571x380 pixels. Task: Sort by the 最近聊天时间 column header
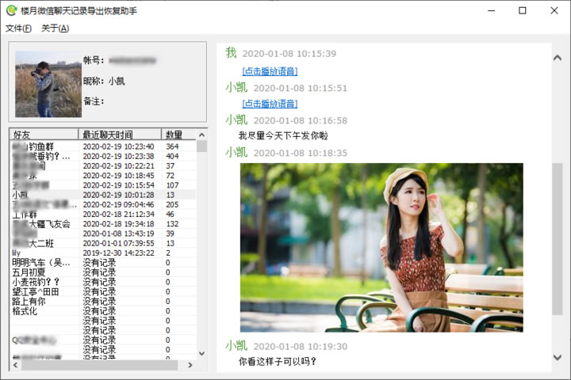pos(119,135)
